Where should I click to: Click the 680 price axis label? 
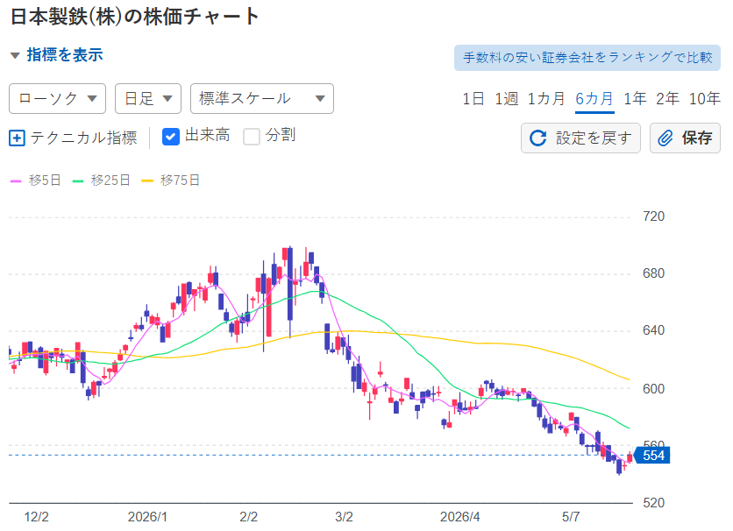[x=653, y=273]
